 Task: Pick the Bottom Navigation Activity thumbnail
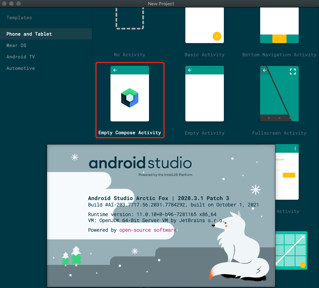[x=279, y=25]
